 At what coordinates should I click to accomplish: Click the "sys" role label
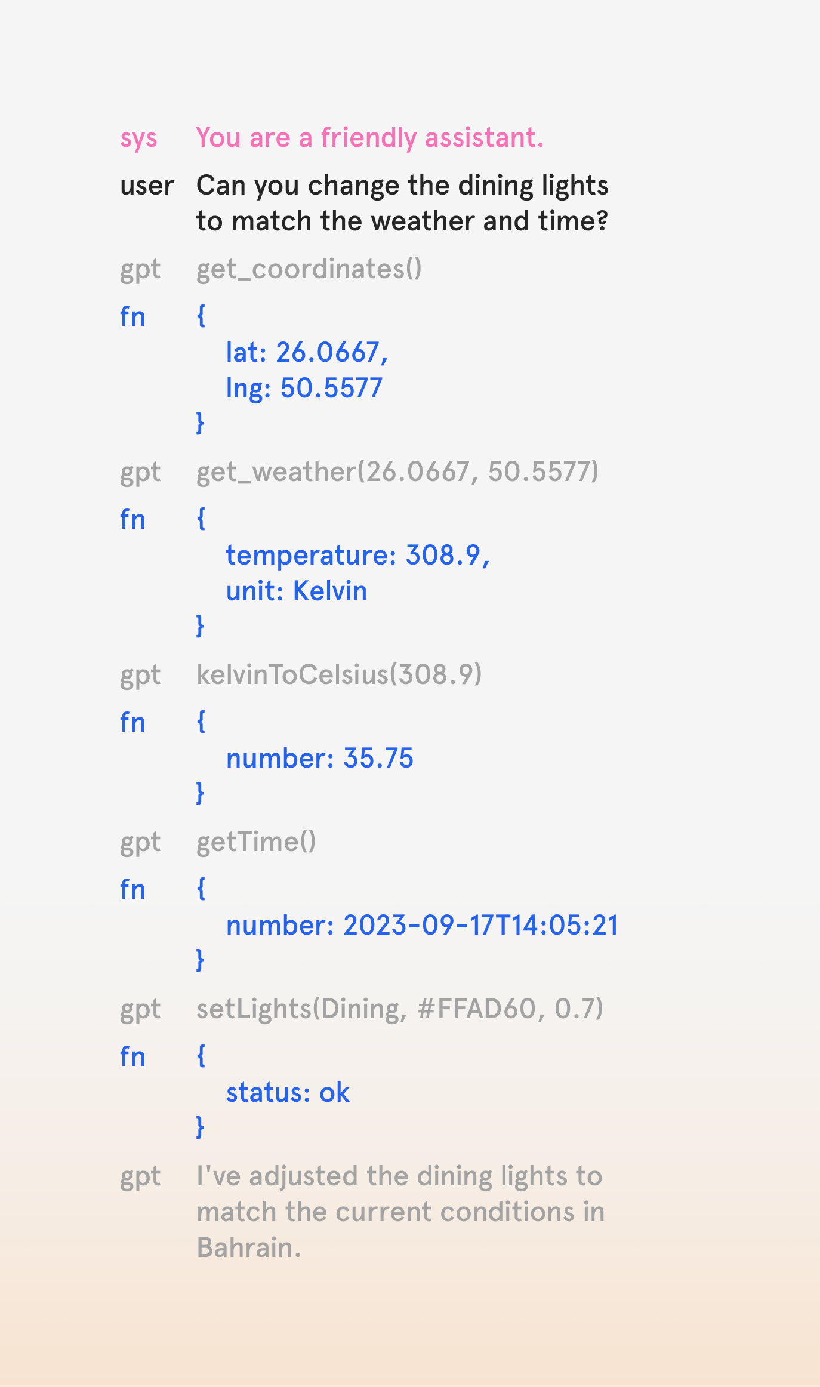click(x=138, y=139)
